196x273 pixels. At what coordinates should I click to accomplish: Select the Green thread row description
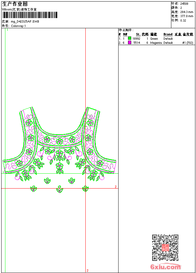154,38
